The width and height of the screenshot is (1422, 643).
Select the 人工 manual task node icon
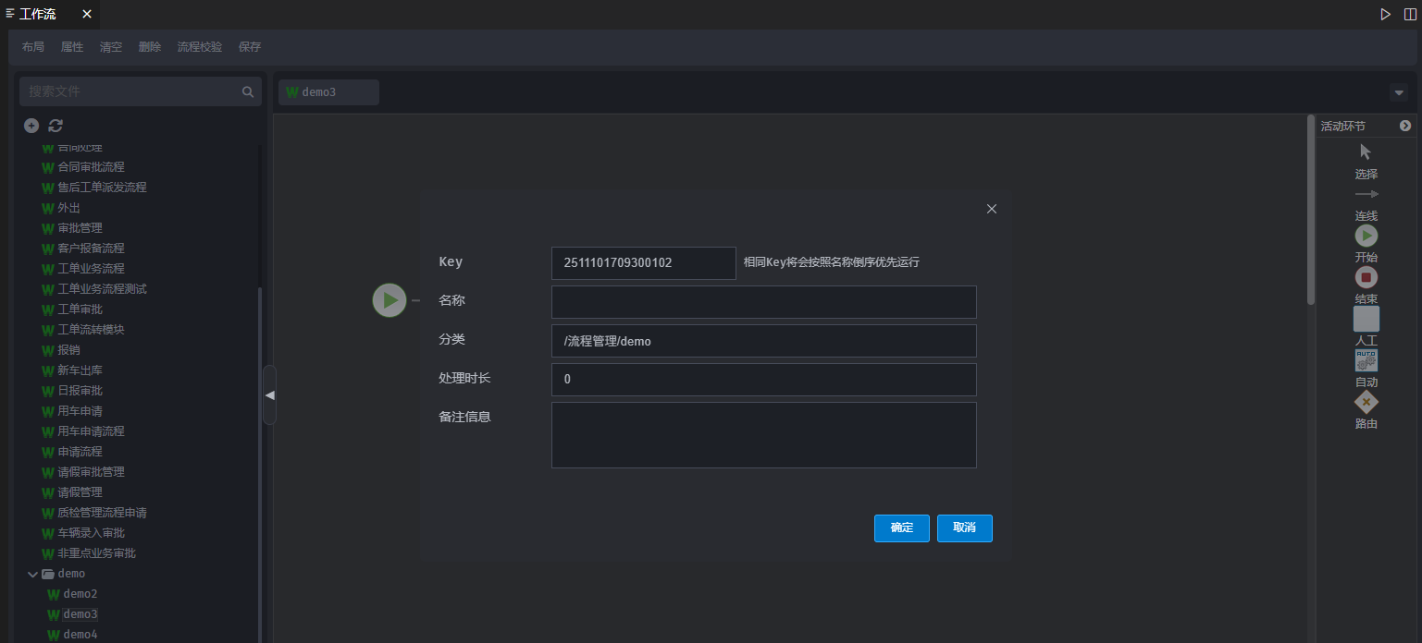click(1366, 319)
